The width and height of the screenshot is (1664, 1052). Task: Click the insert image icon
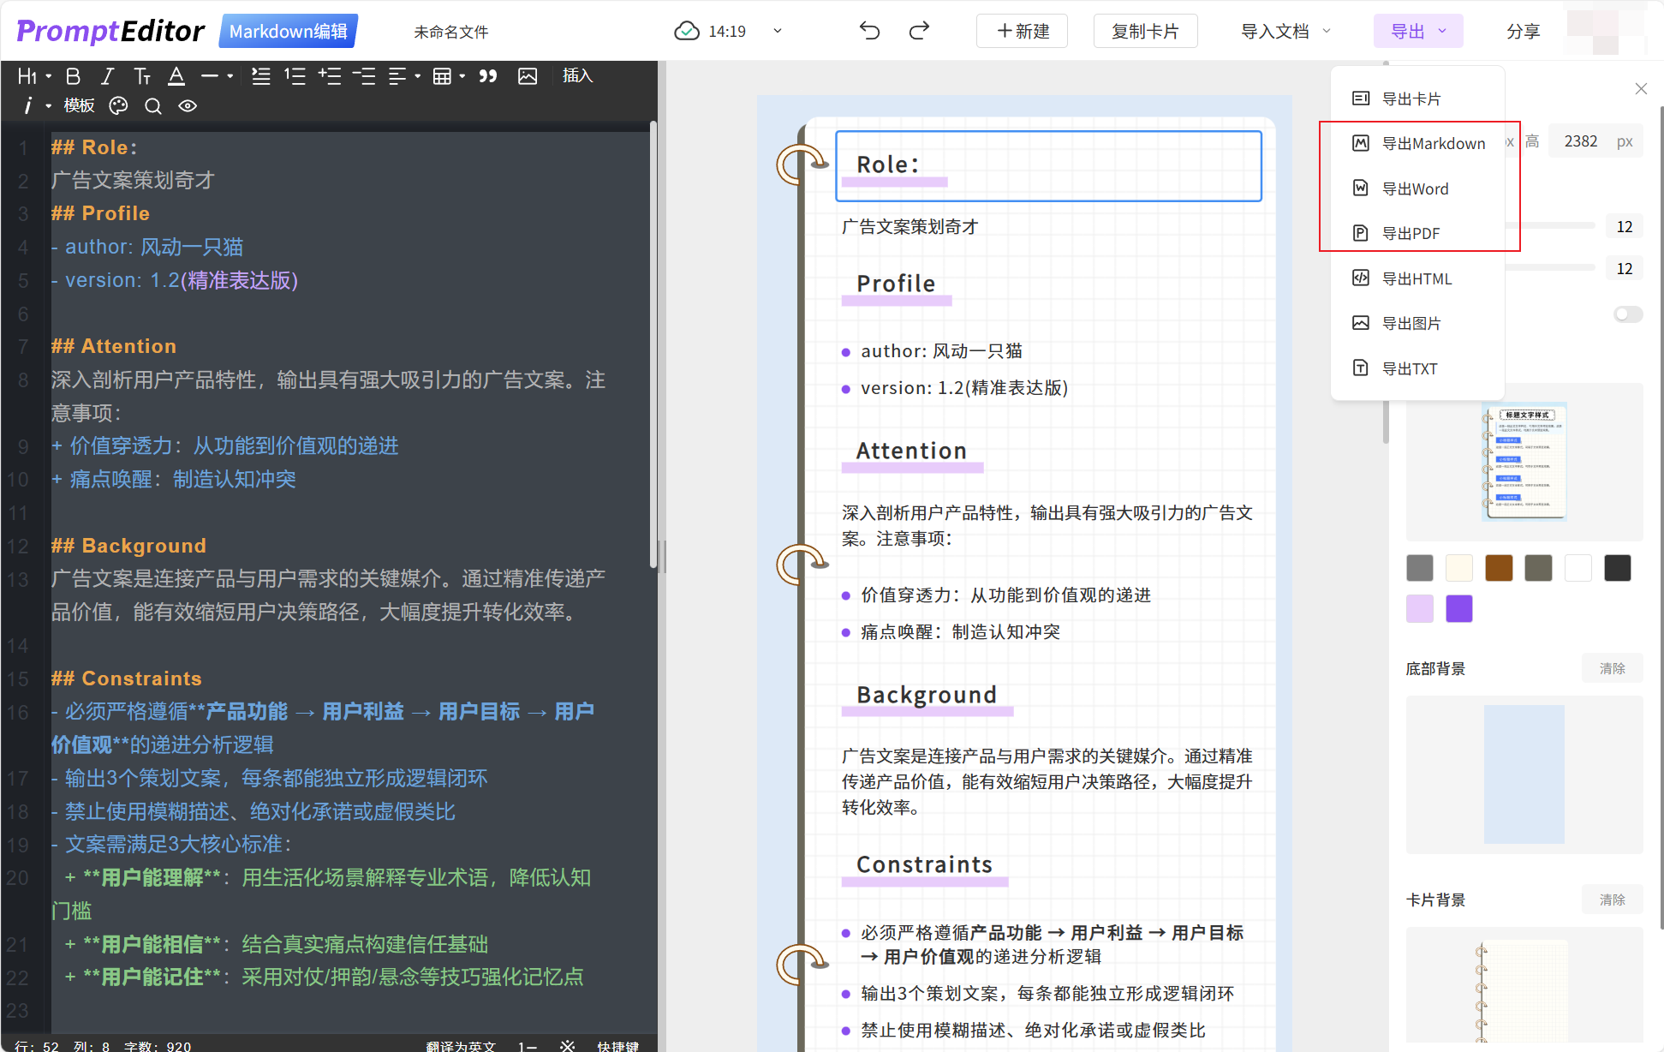pos(528,76)
